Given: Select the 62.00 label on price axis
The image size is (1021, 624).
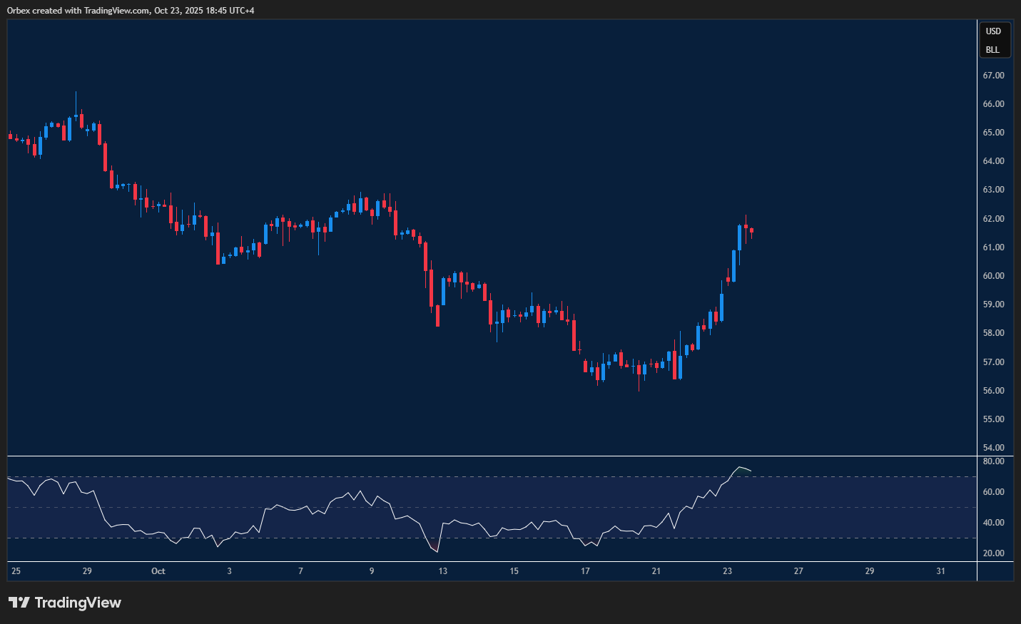Looking at the screenshot, I should (x=993, y=219).
